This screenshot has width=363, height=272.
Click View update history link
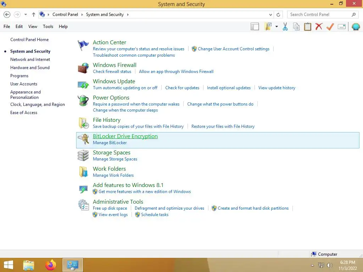[277, 88]
